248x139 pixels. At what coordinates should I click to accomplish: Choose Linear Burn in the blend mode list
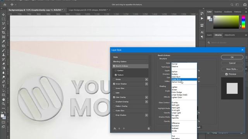(x=184, y=79)
